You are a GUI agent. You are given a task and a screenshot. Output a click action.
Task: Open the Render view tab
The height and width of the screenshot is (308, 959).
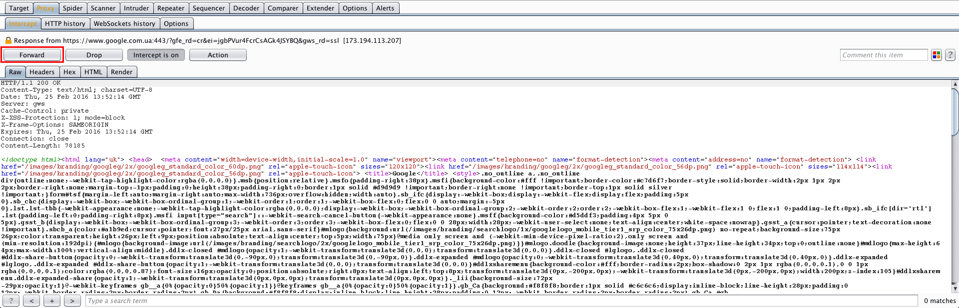click(122, 72)
